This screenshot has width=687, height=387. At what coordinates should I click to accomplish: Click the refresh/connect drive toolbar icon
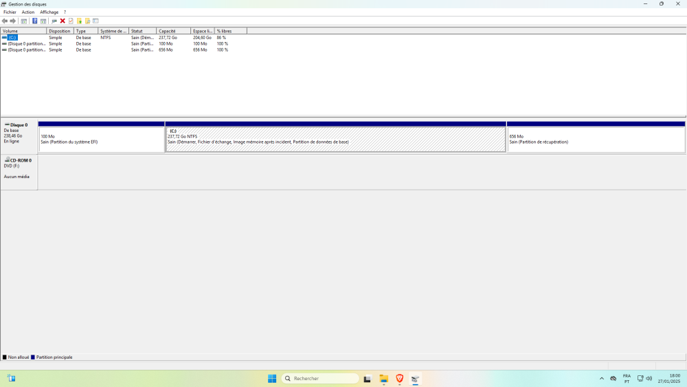54,21
